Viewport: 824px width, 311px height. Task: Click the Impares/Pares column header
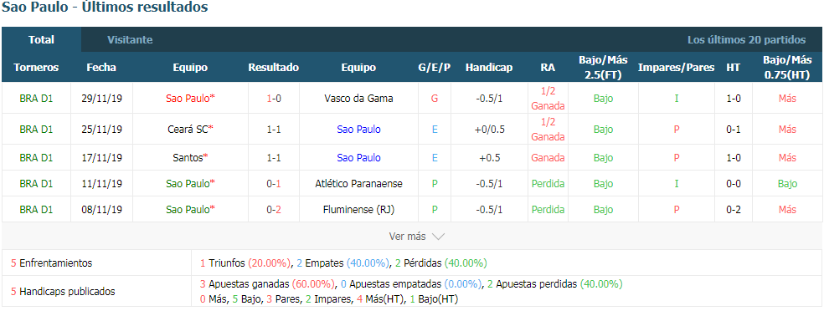point(676,68)
